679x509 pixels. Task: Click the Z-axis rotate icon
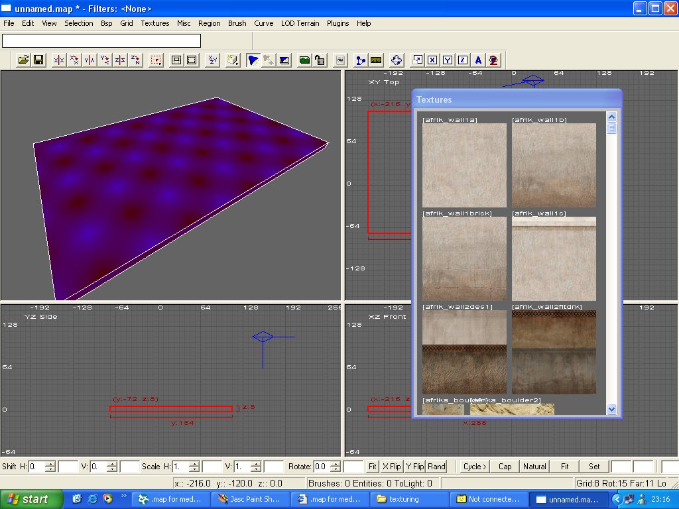(135, 60)
